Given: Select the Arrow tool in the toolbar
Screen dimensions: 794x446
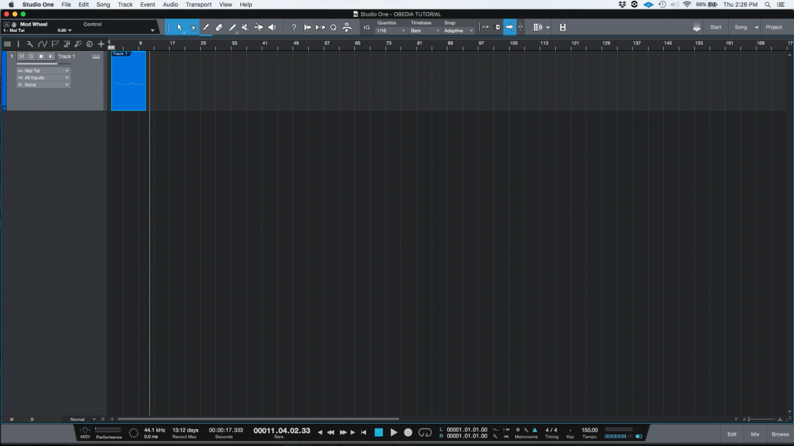Looking at the screenshot, I should [179, 27].
